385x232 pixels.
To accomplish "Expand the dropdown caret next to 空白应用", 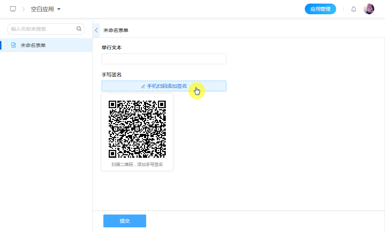I will point(59,9).
